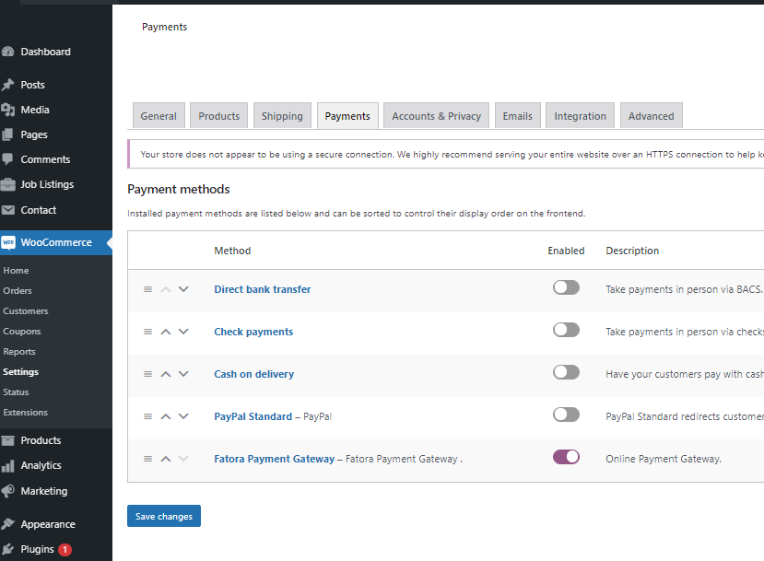Screen dimensions: 764x561
Task: Move Cash on delivery down with chevron
Action: (183, 374)
